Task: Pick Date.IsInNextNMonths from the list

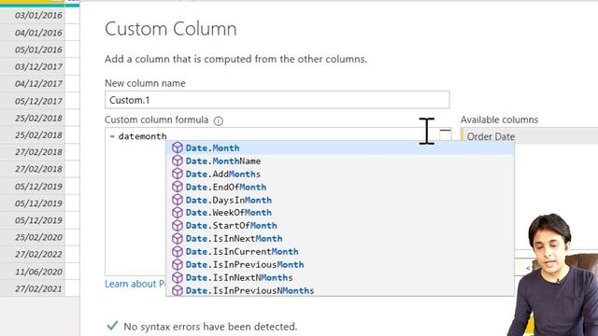Action: tap(340, 277)
